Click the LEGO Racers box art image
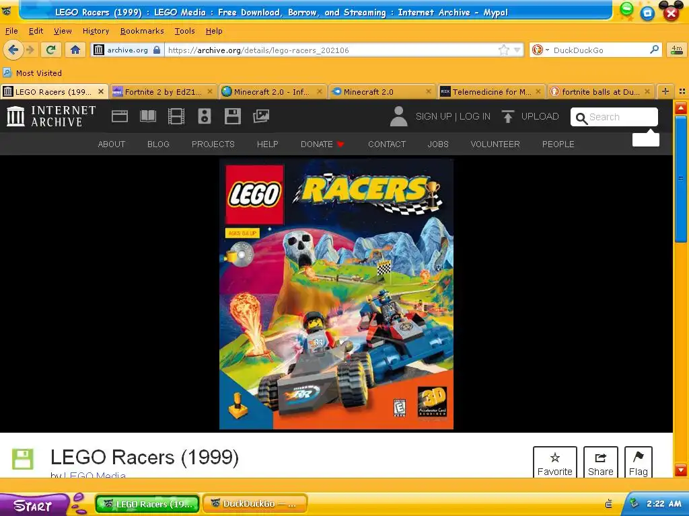This screenshot has height=516, width=689. click(x=336, y=294)
